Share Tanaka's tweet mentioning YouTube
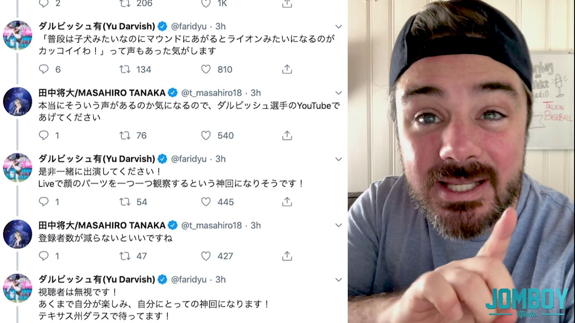The image size is (575, 323). (x=287, y=135)
